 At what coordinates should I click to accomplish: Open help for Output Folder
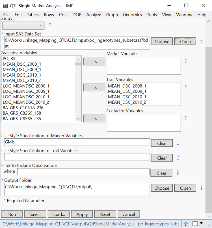tap(202, 187)
